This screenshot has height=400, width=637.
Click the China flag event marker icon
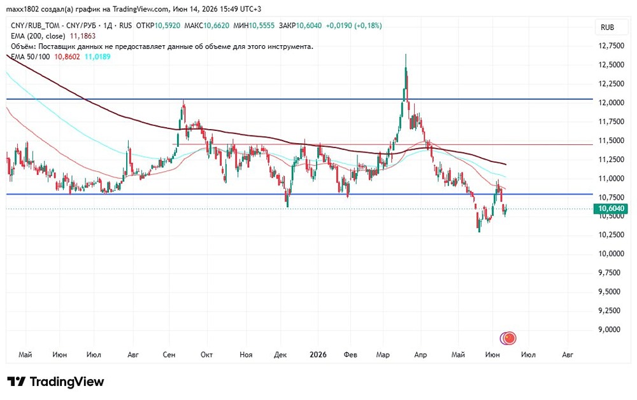pyautogui.click(x=508, y=338)
